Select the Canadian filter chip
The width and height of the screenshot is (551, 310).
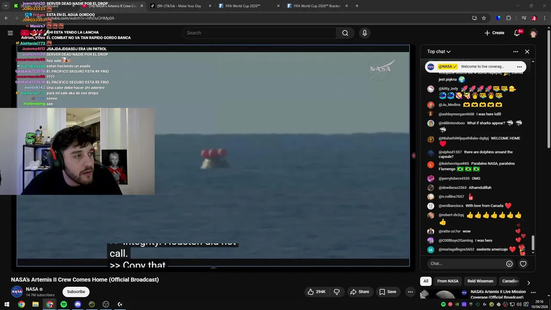(x=511, y=281)
